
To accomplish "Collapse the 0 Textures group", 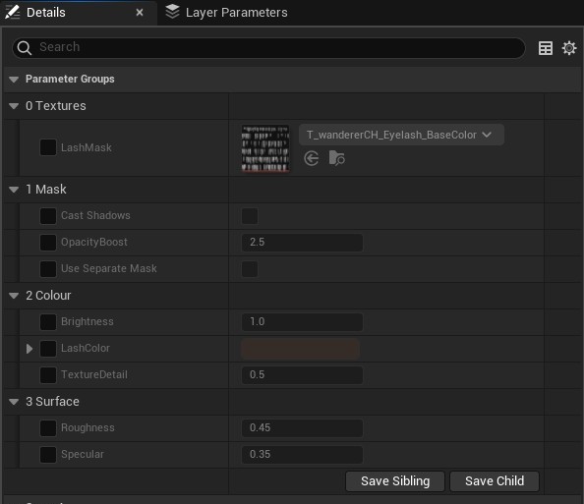I will [14, 106].
